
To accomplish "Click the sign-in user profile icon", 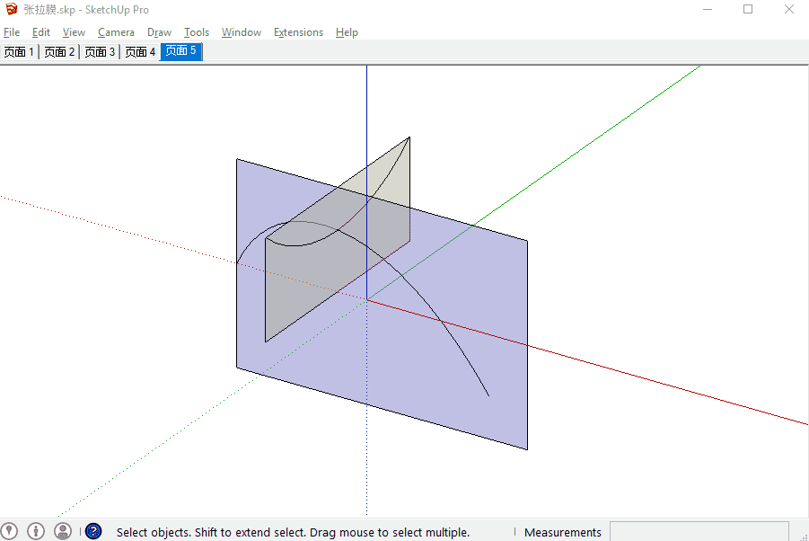I will point(63,531).
